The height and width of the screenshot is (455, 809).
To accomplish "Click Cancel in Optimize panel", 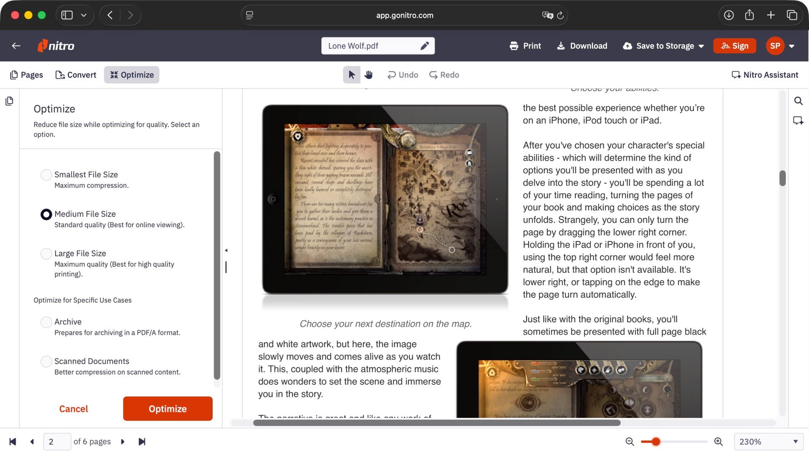I will pos(73,409).
